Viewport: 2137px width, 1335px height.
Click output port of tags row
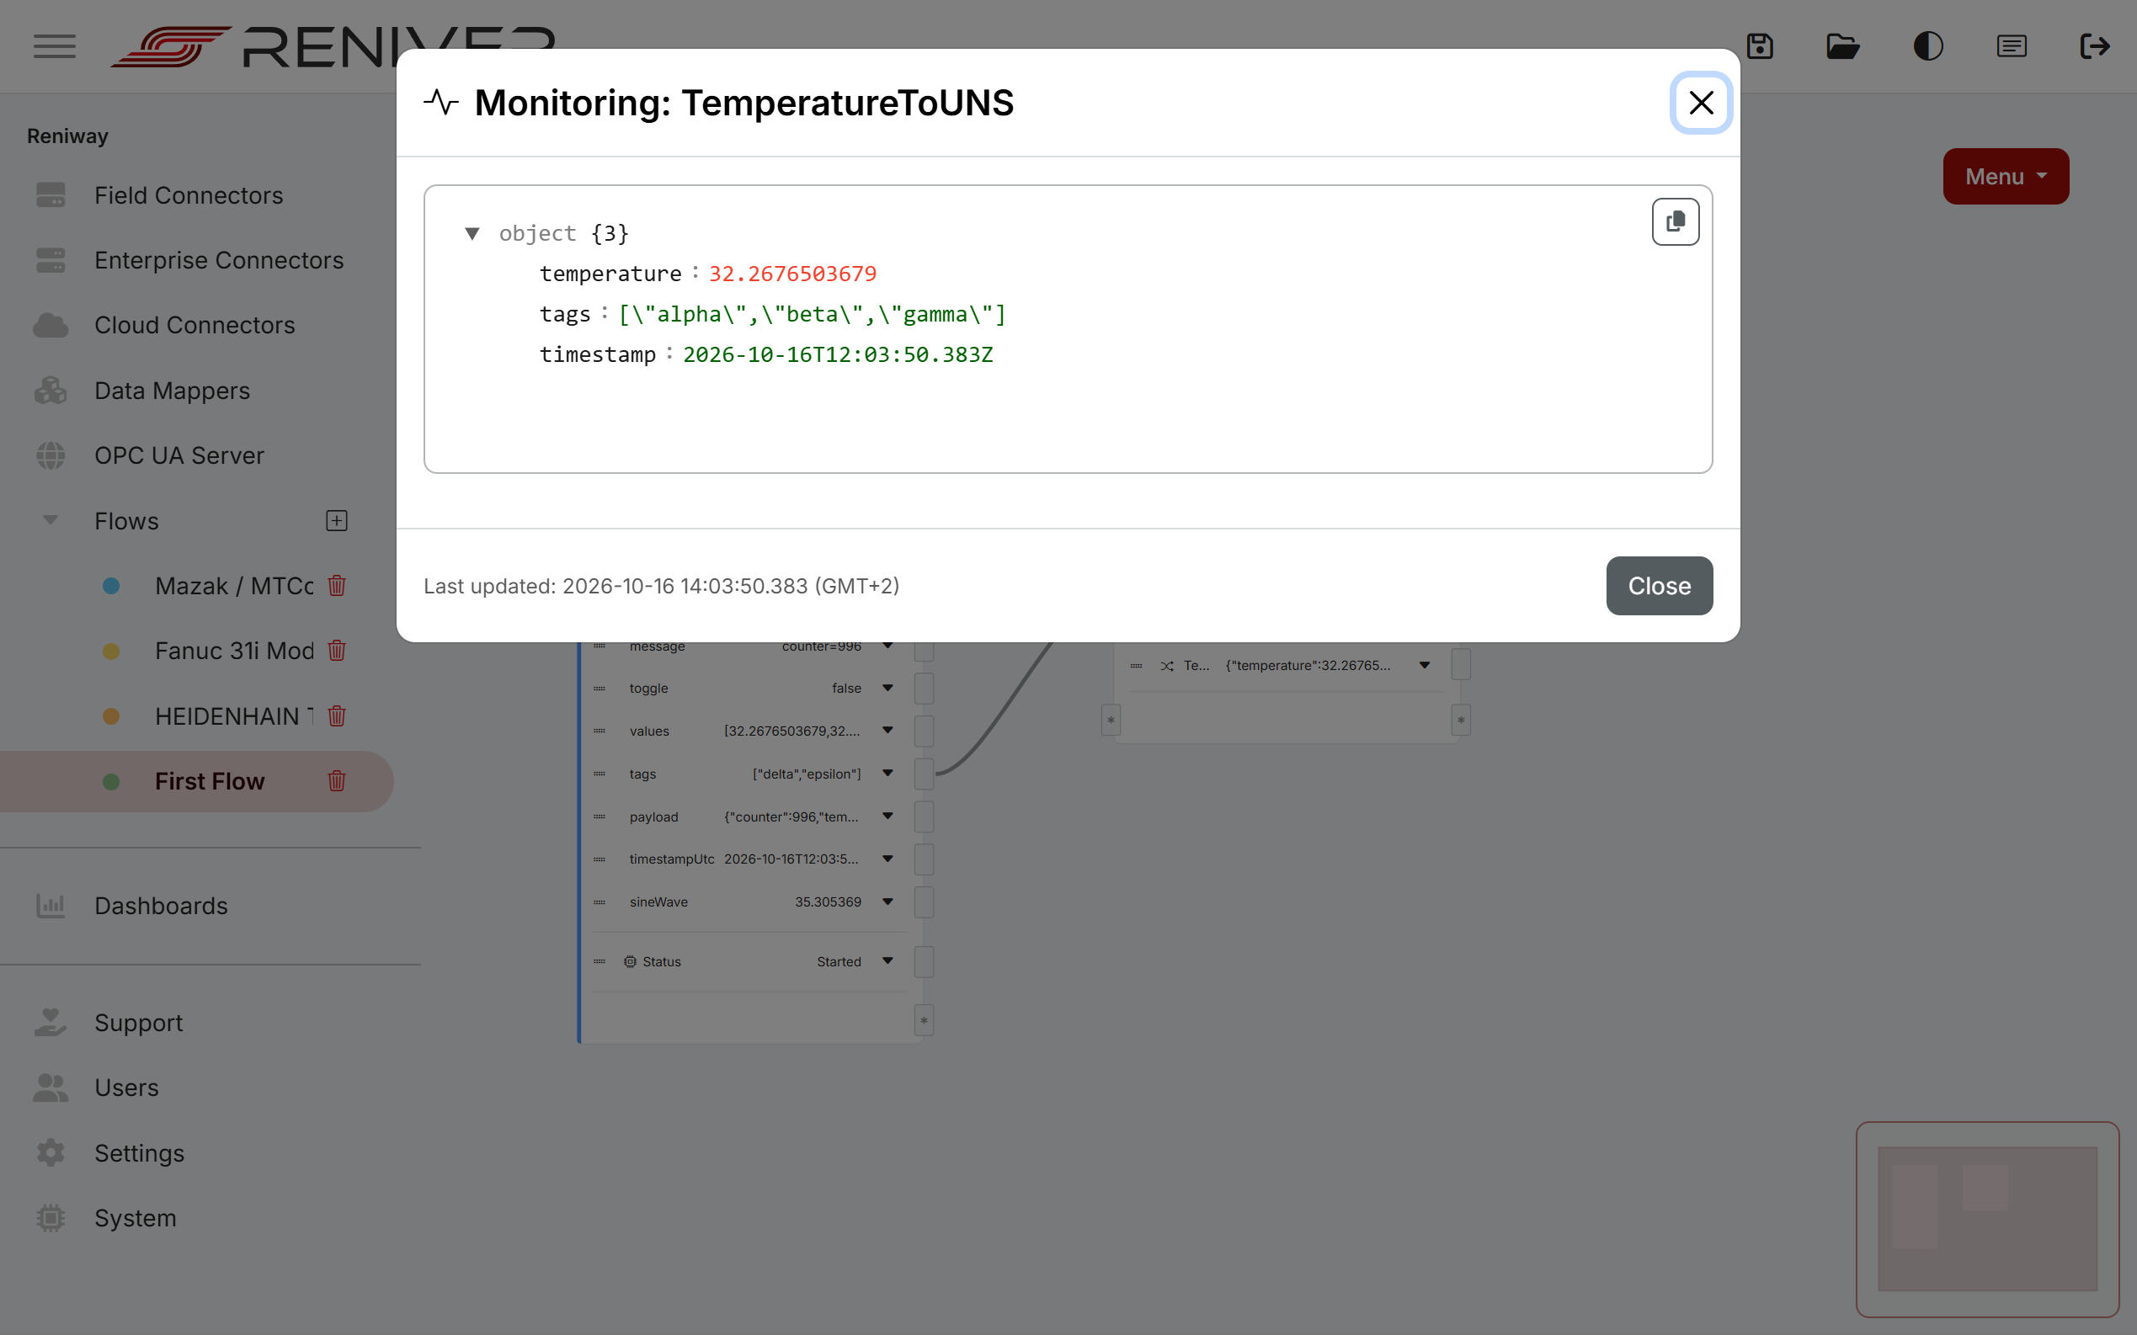pos(924,774)
